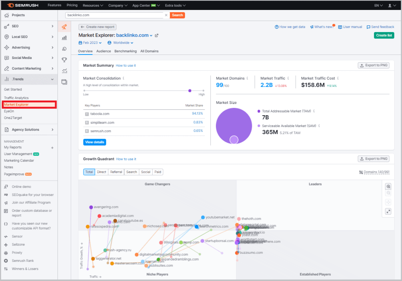Open the EN language dropdown
This screenshot has height=281, width=402.
(x=378, y=5)
